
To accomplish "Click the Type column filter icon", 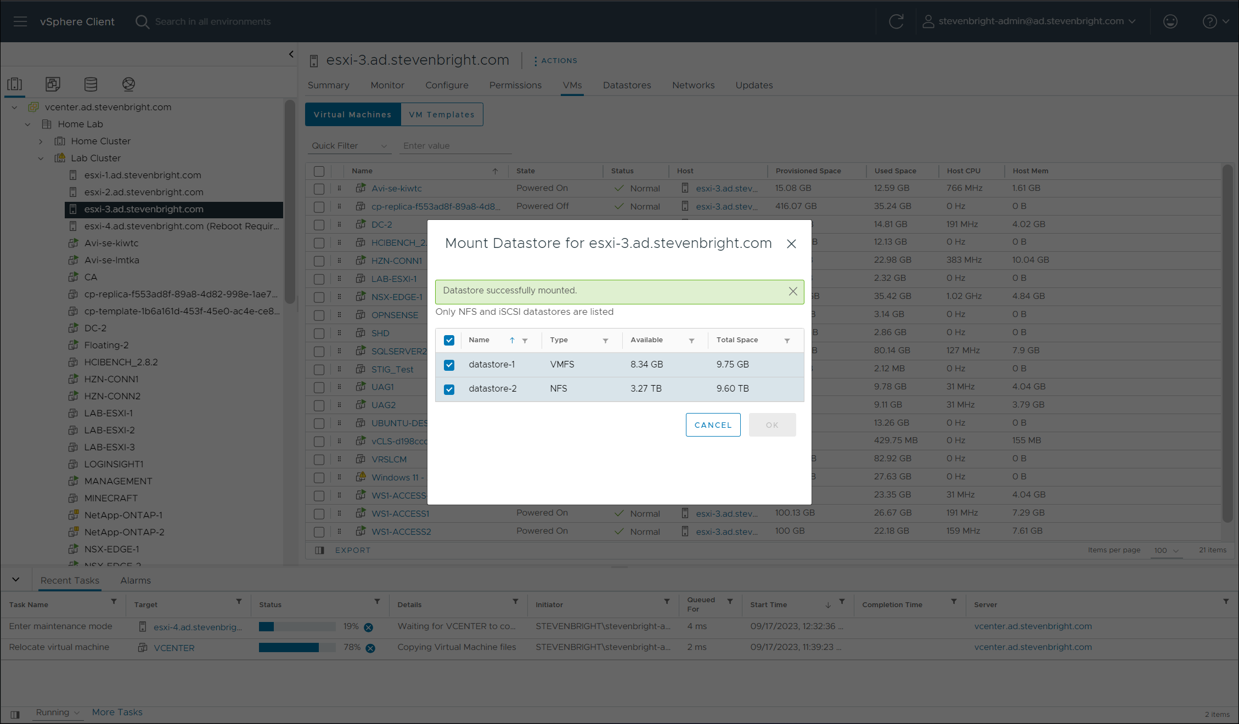I will pyautogui.click(x=605, y=341).
